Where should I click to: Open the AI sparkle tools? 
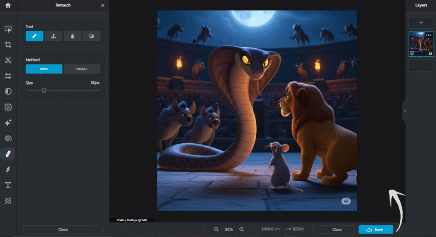click(x=8, y=122)
